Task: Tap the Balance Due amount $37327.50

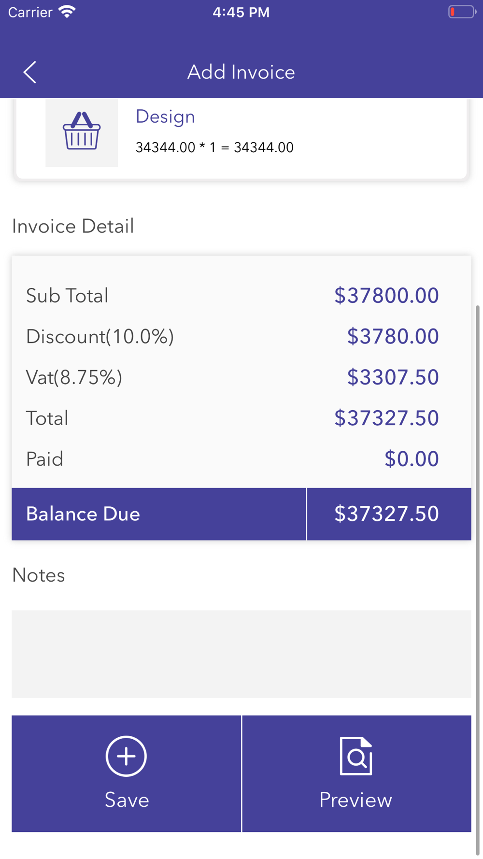Action: (387, 514)
